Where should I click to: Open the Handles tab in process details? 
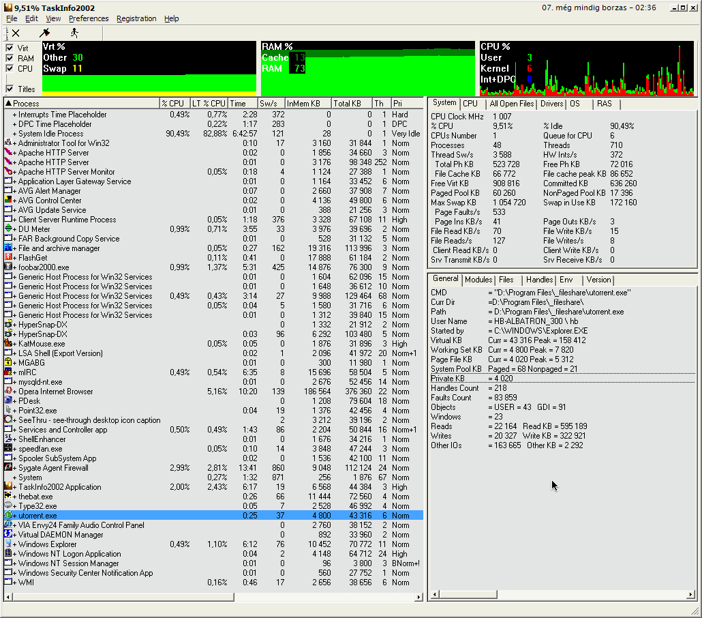coord(539,280)
